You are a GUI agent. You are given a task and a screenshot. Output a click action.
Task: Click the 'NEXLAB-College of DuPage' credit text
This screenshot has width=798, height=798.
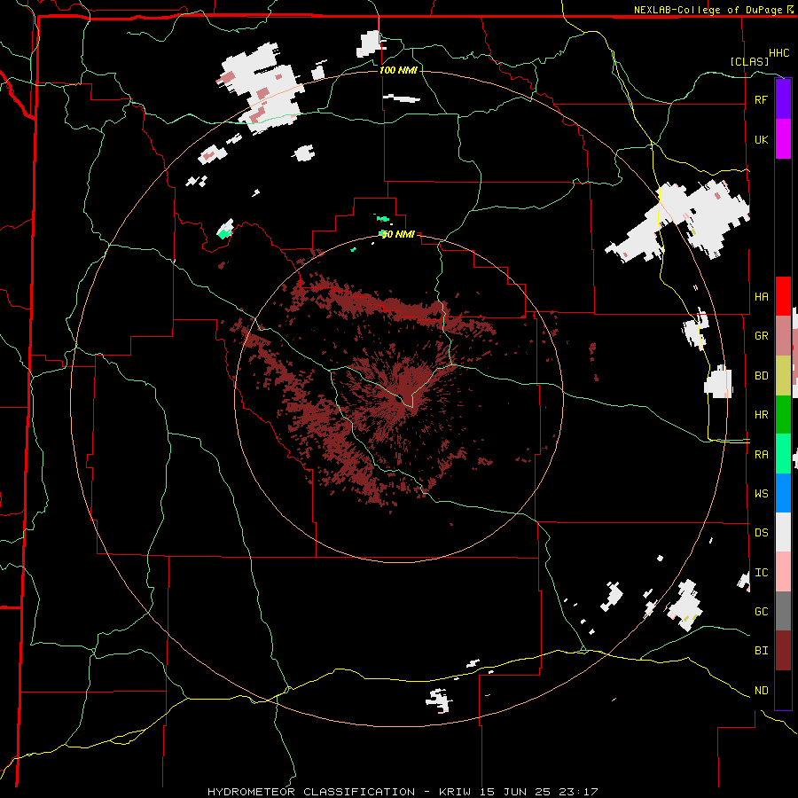708,10
